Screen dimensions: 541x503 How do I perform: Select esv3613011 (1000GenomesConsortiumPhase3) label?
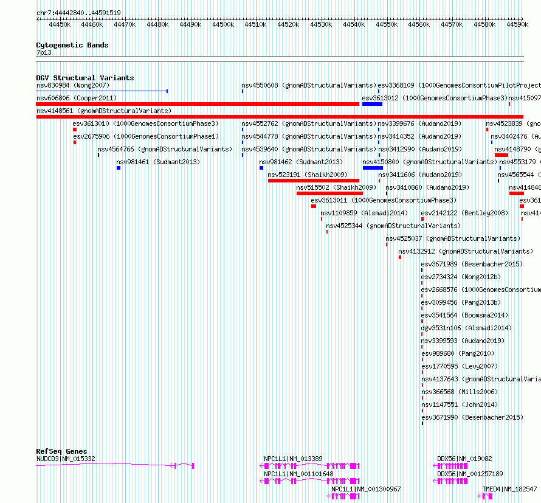point(384,200)
